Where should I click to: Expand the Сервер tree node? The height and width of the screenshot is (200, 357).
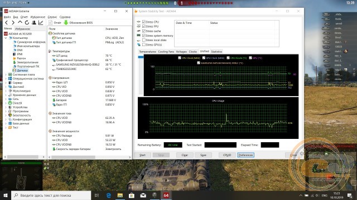[6, 83]
